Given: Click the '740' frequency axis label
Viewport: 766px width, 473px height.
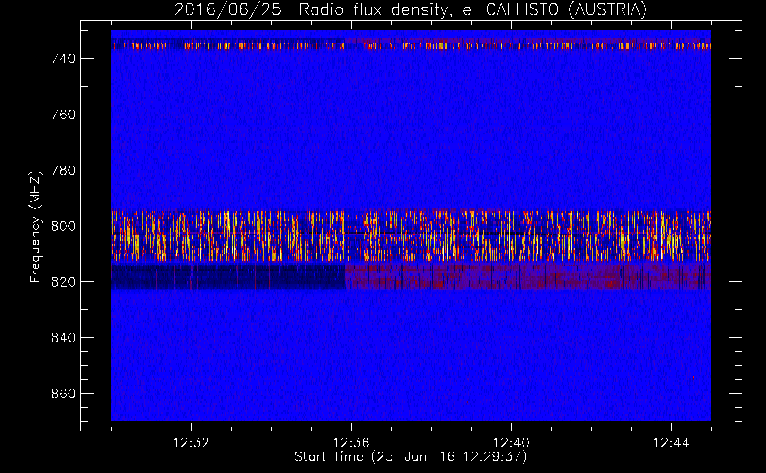Looking at the screenshot, I should click(63, 59).
